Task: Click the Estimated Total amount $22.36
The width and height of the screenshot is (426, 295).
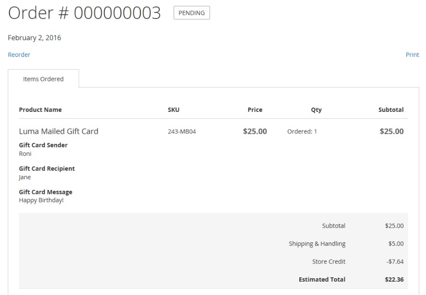Action: pyautogui.click(x=394, y=280)
